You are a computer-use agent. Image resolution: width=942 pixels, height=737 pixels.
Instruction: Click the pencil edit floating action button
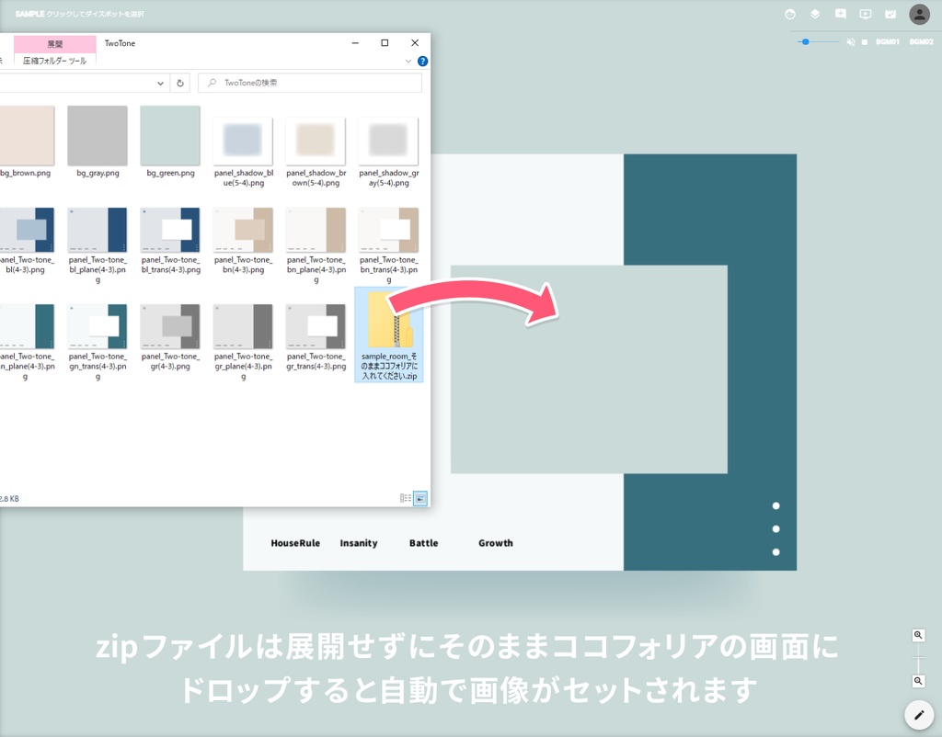tap(917, 714)
